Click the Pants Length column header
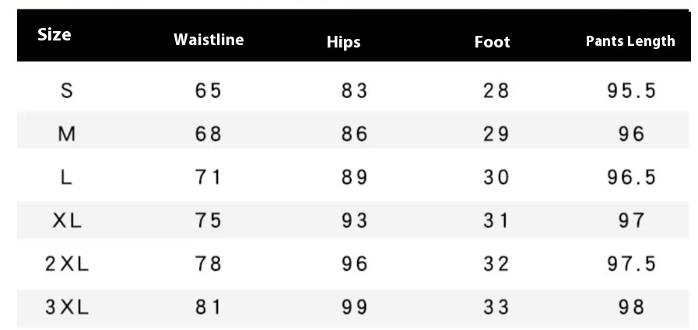698x330 pixels. click(x=630, y=42)
